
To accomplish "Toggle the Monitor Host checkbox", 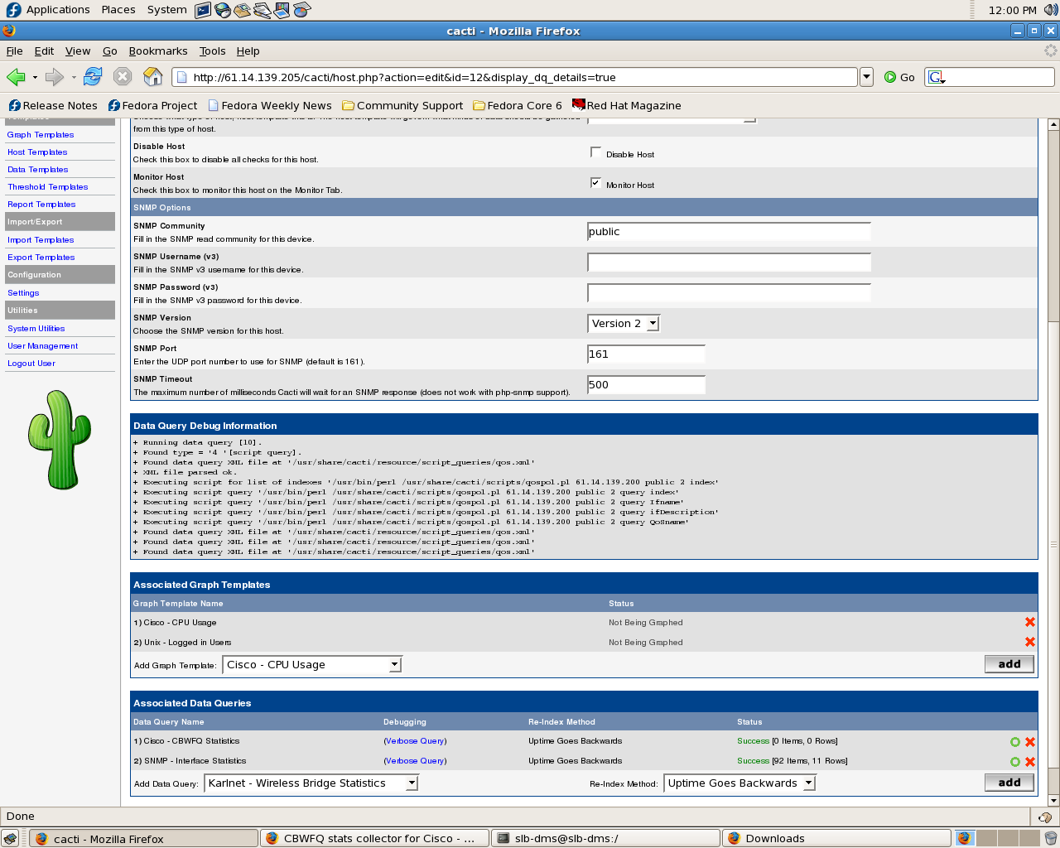I will click(x=595, y=183).
